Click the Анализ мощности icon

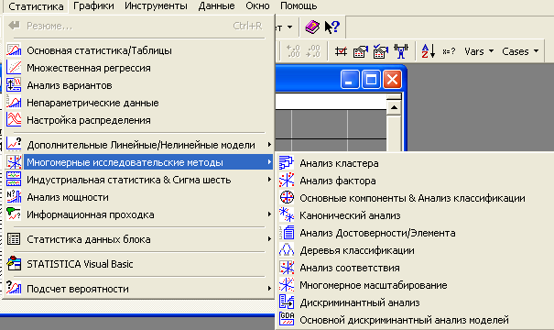coord(14,197)
